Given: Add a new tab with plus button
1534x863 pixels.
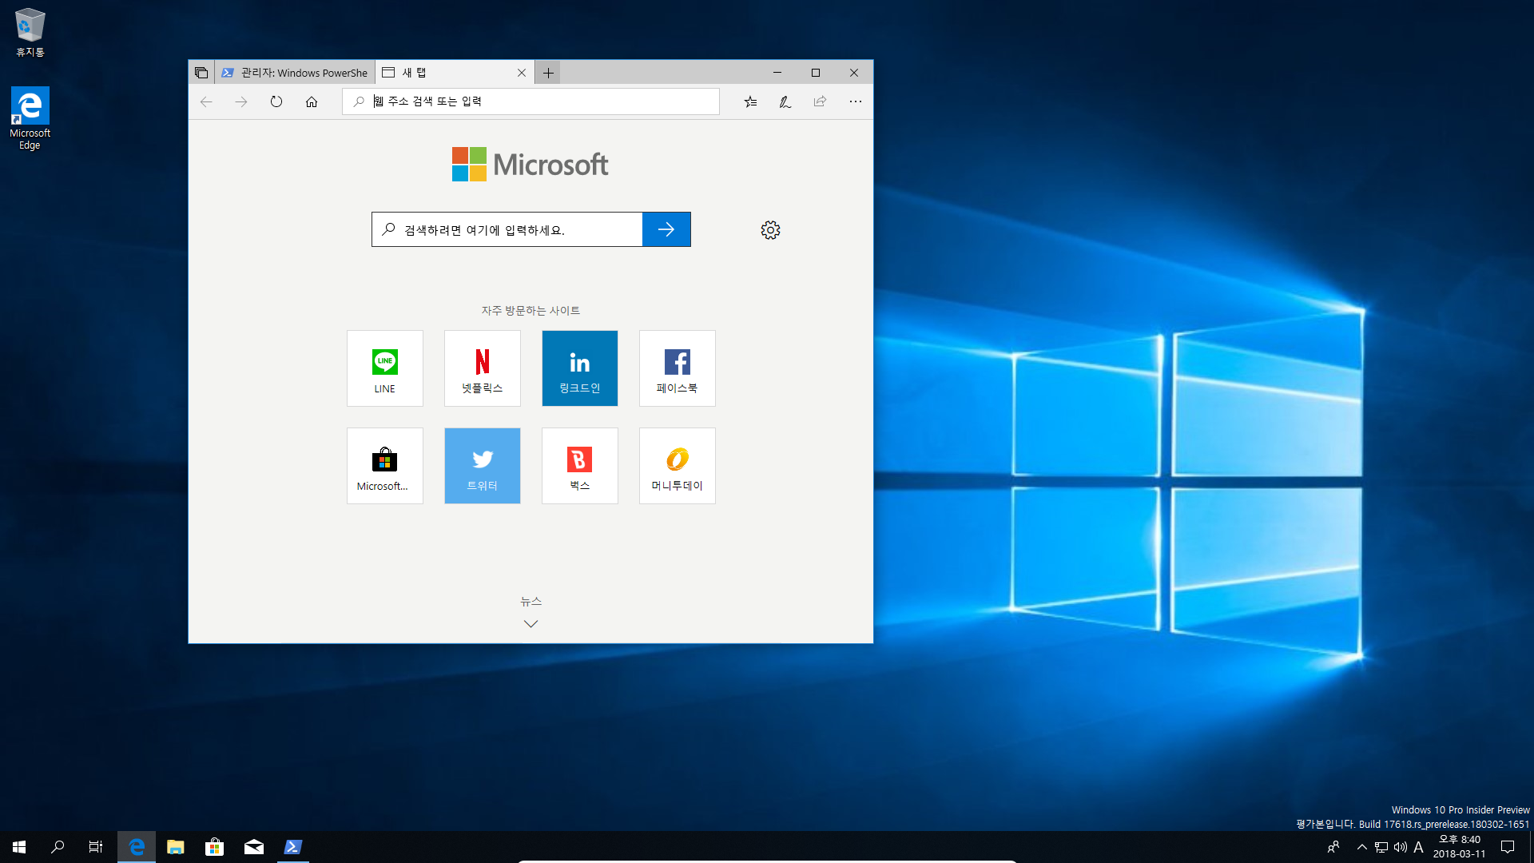Looking at the screenshot, I should (x=548, y=73).
